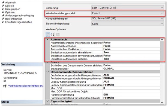Select Legacy-Kardinalitätsschätzung AUS value
This screenshot has height=107, width=168.
coord(131,82)
